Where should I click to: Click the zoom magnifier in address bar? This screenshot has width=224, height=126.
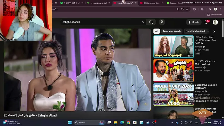pos(178,9)
